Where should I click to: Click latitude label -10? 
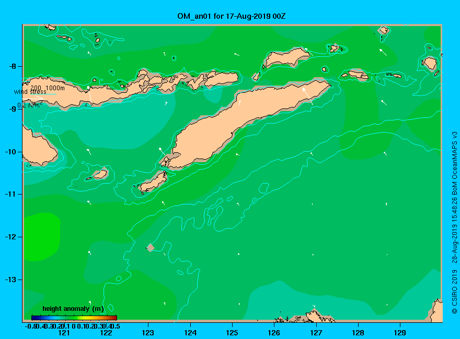point(11,152)
